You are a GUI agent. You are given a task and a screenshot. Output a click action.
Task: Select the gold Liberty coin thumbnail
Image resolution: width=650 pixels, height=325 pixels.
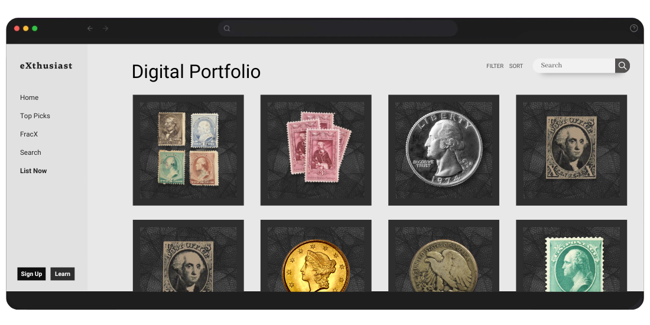pos(316,255)
